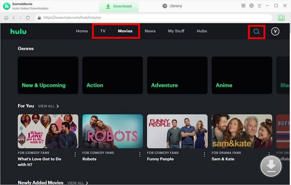Image resolution: width=291 pixels, height=185 pixels.
Task: Open Hulu search magnifier icon
Action: click(256, 31)
